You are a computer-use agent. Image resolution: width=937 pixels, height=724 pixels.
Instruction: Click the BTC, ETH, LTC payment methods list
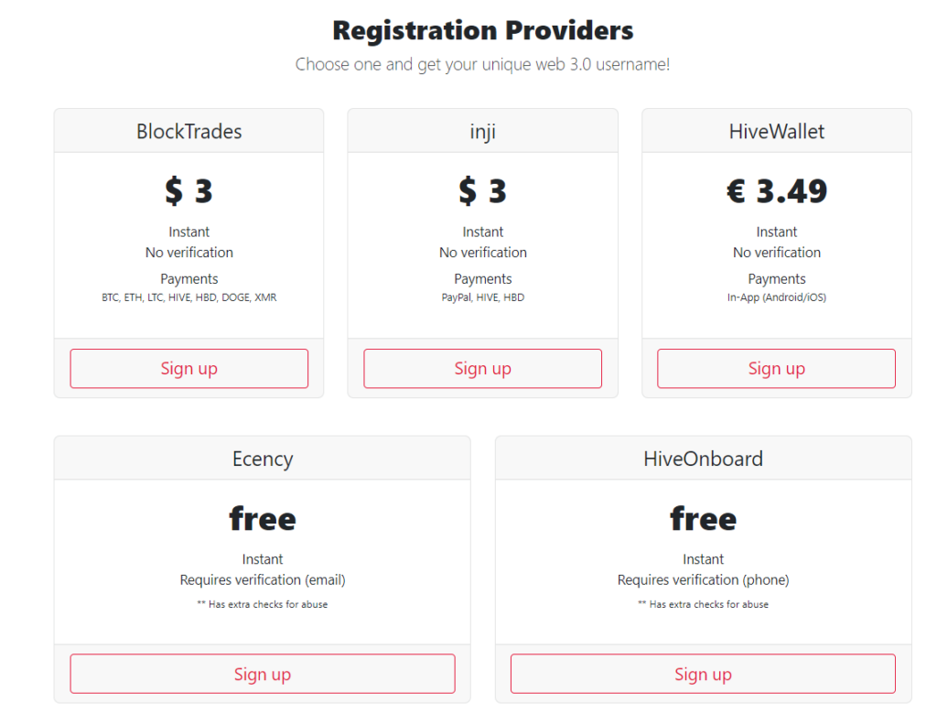(x=188, y=297)
